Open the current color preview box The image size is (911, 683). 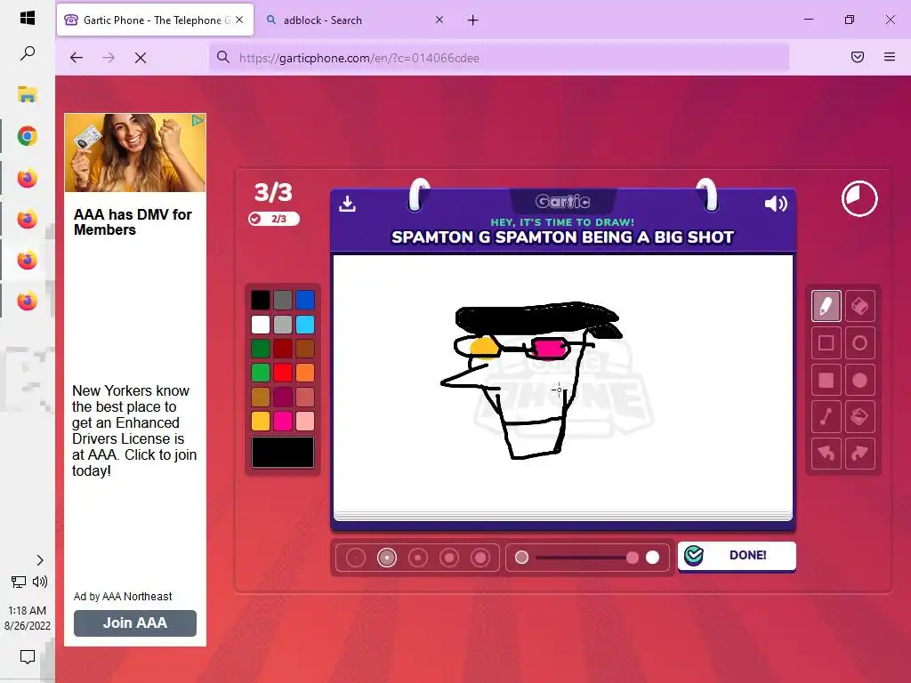point(283,452)
